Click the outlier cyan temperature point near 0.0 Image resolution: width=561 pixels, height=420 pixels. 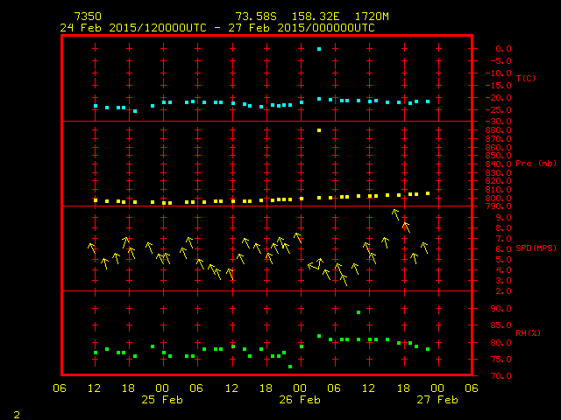(319, 49)
